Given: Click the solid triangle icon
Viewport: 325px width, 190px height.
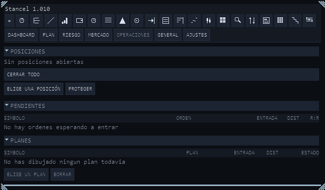Looking at the screenshot, I should (122, 21).
